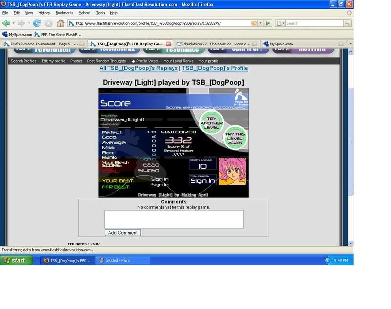Open the Bookmarks menu
The width and height of the screenshot is (391, 309).
pyautogui.click(x=64, y=13)
